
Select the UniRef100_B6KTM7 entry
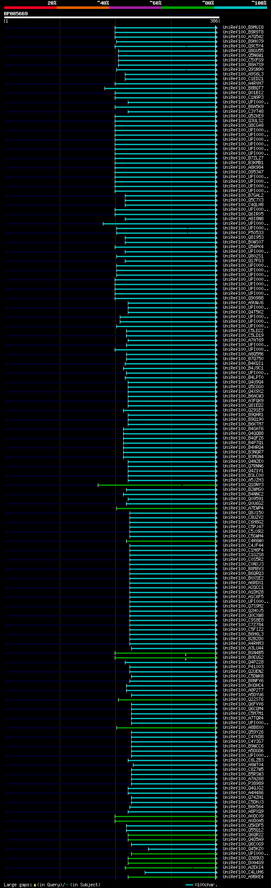(x=243, y=424)
